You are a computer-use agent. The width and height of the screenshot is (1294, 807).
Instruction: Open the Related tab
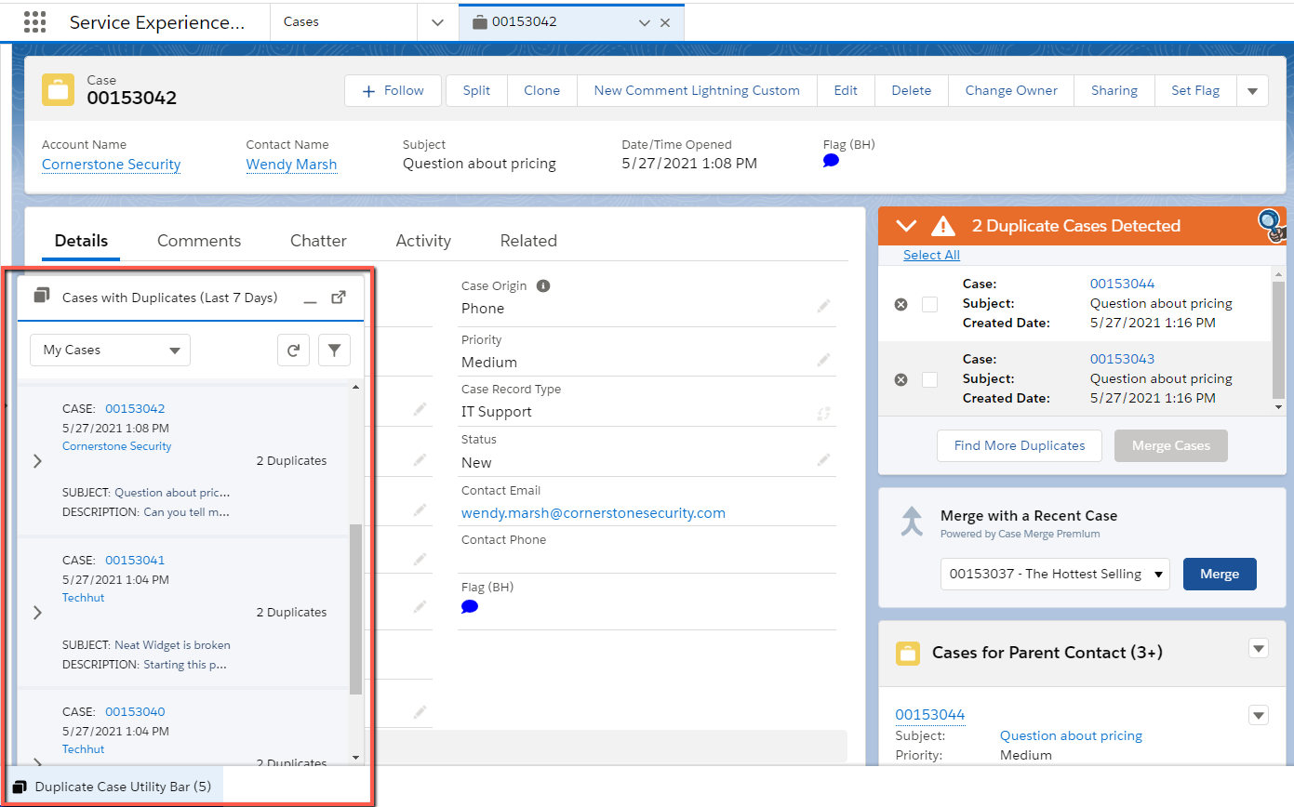(528, 241)
